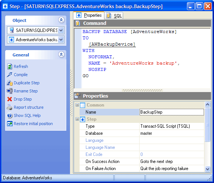Click the window title bar step icon
Viewport: 214px width, 183px height.
[5, 6]
